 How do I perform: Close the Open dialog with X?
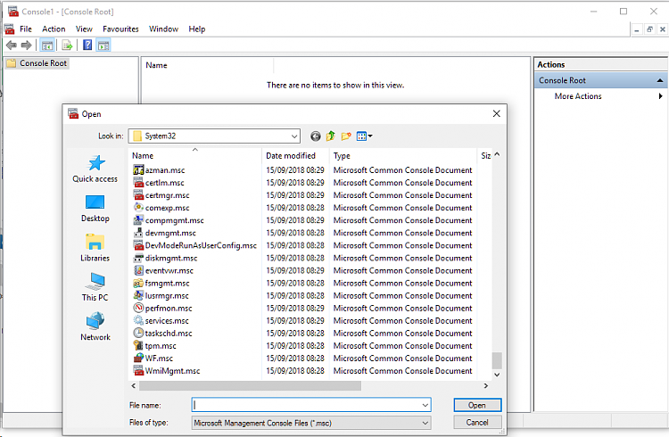click(x=496, y=113)
